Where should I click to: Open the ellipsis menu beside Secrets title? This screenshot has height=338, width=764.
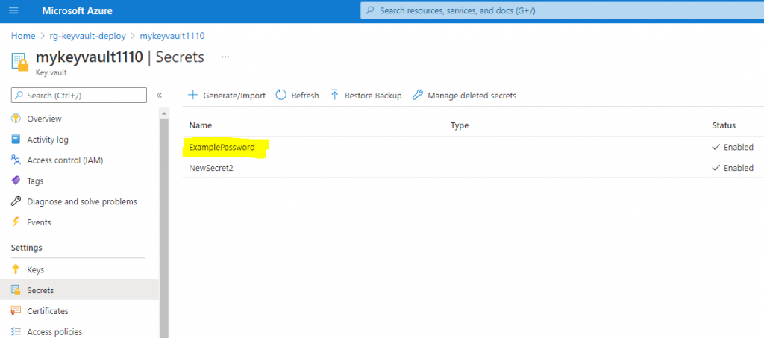(225, 57)
